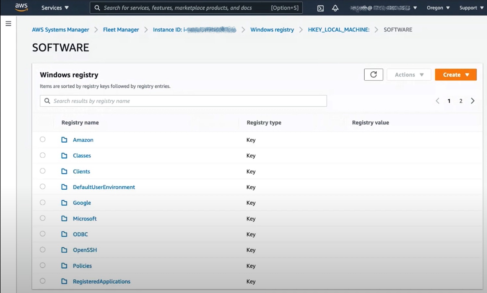The height and width of the screenshot is (293, 487).
Task: Select the RegisteredApplications radio button
Action: pos(43,281)
